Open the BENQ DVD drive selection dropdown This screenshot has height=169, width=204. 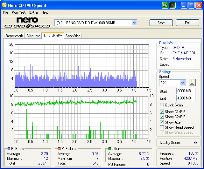click(134, 23)
